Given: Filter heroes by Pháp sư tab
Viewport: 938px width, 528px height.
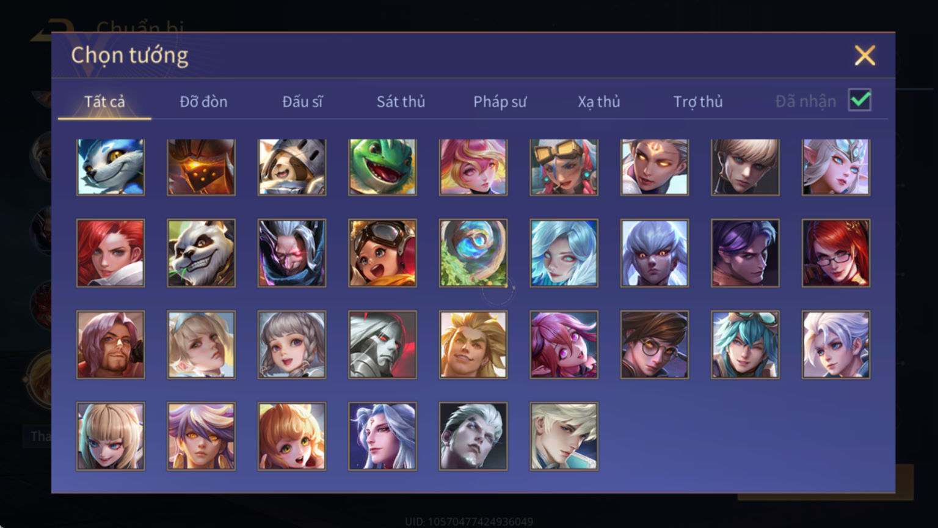Looking at the screenshot, I should tap(500, 101).
